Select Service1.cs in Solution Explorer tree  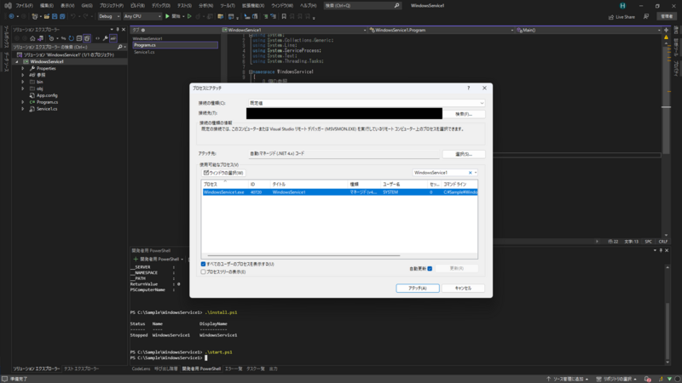click(x=47, y=109)
